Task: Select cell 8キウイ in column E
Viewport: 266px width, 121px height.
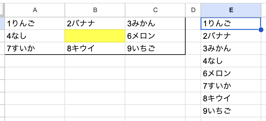Action: coord(231,98)
